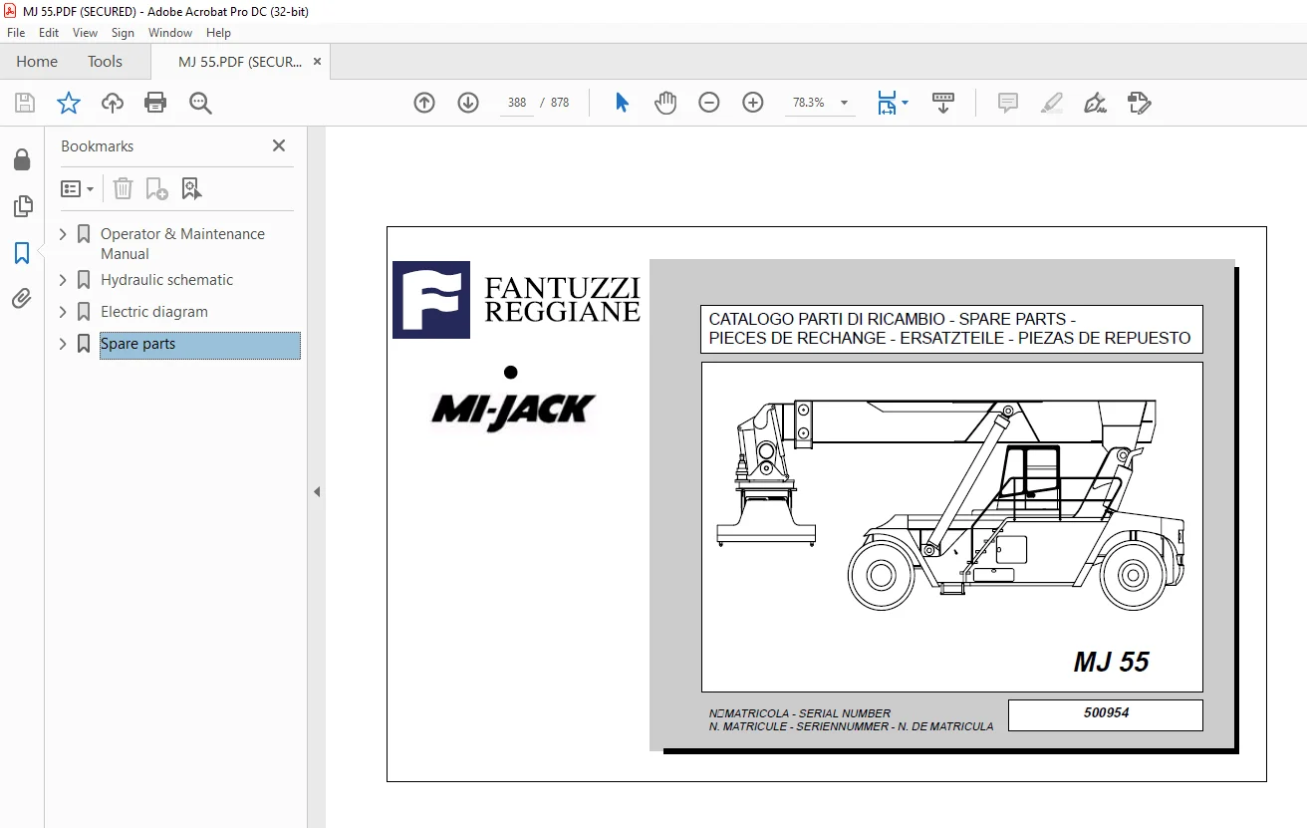Add document to starred favorites

tap(68, 103)
